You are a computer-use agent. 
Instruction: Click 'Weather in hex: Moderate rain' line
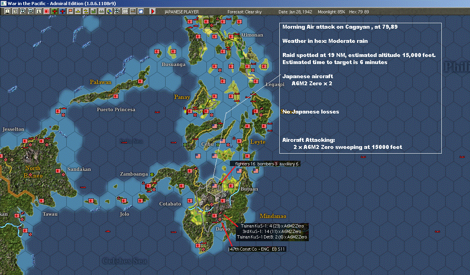coord(325,41)
